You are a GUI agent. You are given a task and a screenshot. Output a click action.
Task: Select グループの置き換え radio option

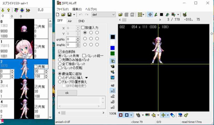(x=60, y=82)
